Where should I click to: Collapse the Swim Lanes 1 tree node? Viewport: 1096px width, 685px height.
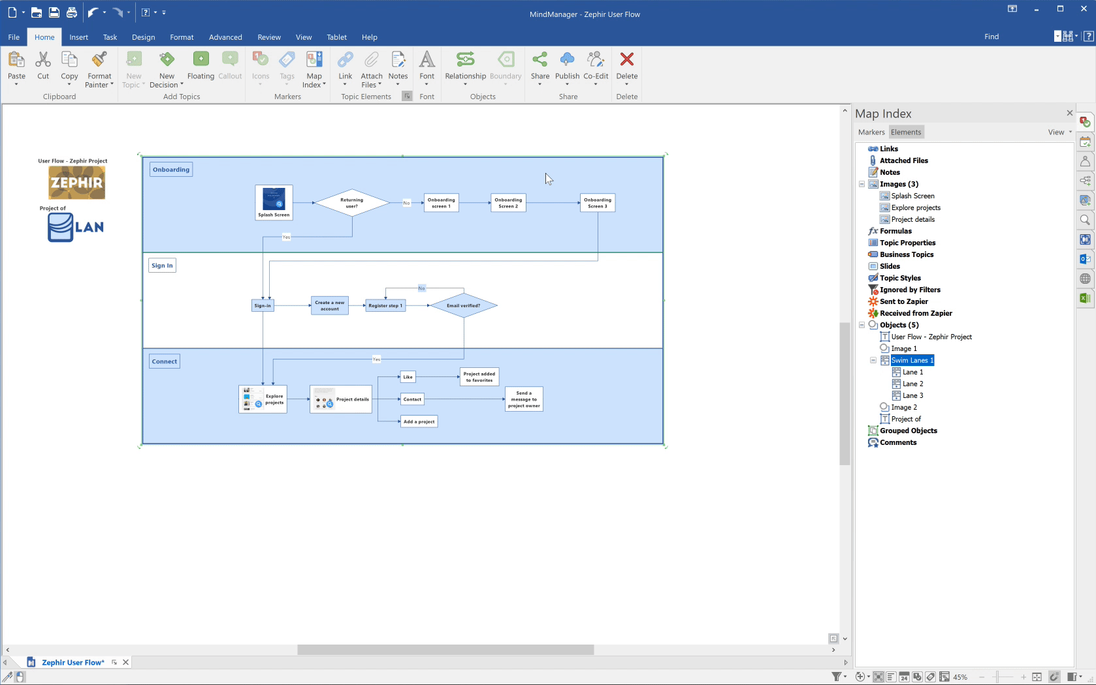[873, 360]
